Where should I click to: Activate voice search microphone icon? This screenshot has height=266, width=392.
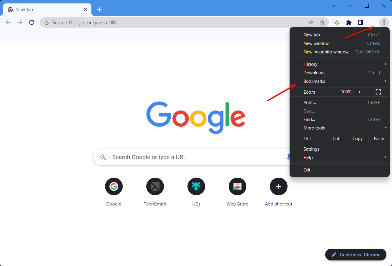289,157
